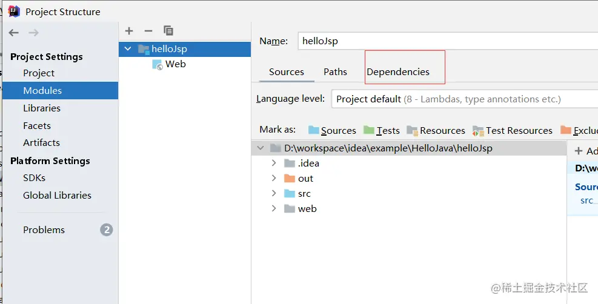Add a new module with plus icon
The width and height of the screenshot is (598, 304).
(x=129, y=31)
